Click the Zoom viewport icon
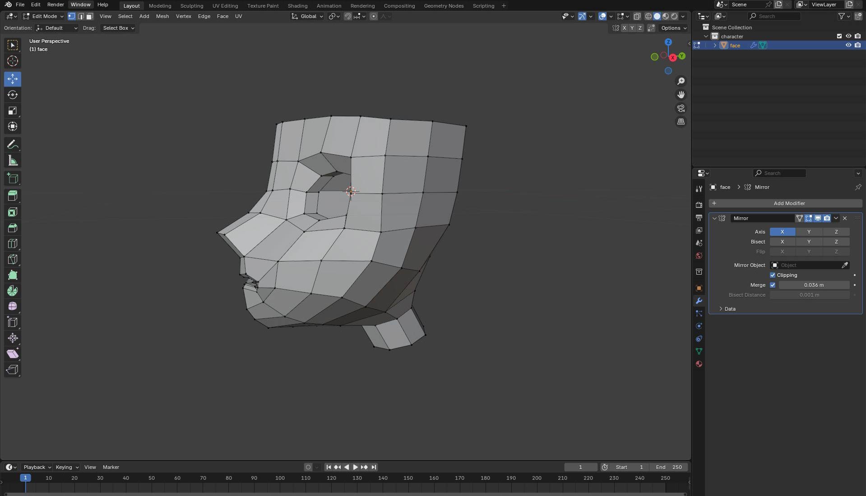Screen dimensions: 866x496 pyautogui.click(x=681, y=81)
